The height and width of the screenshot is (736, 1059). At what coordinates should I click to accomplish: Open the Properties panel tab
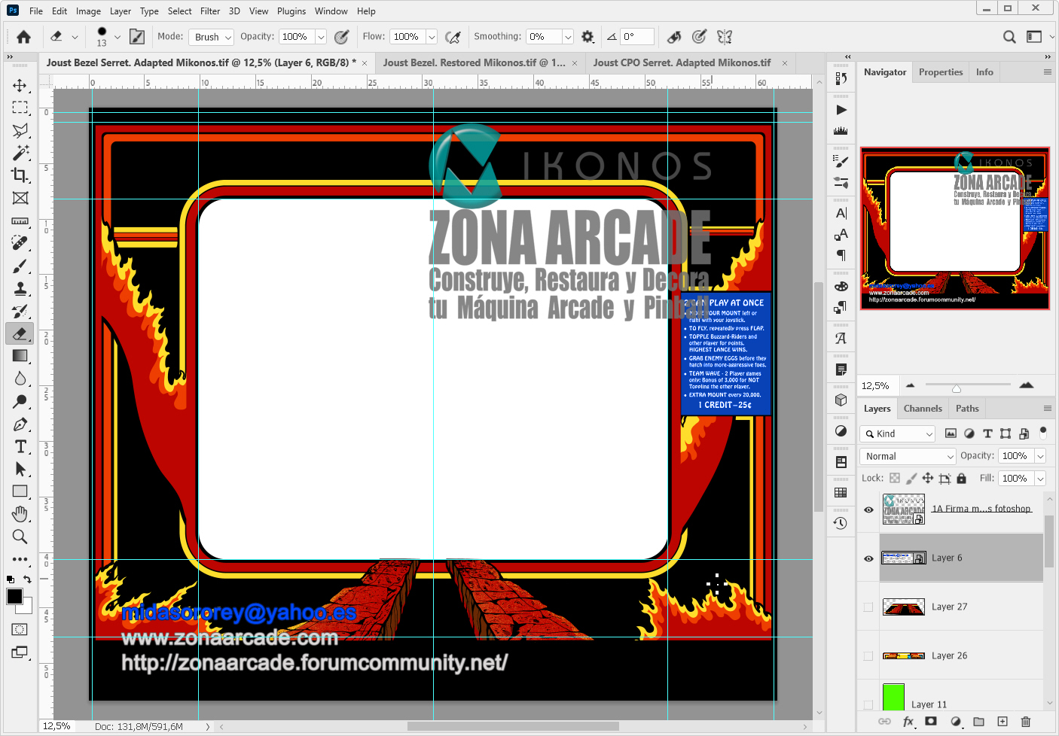[941, 72]
